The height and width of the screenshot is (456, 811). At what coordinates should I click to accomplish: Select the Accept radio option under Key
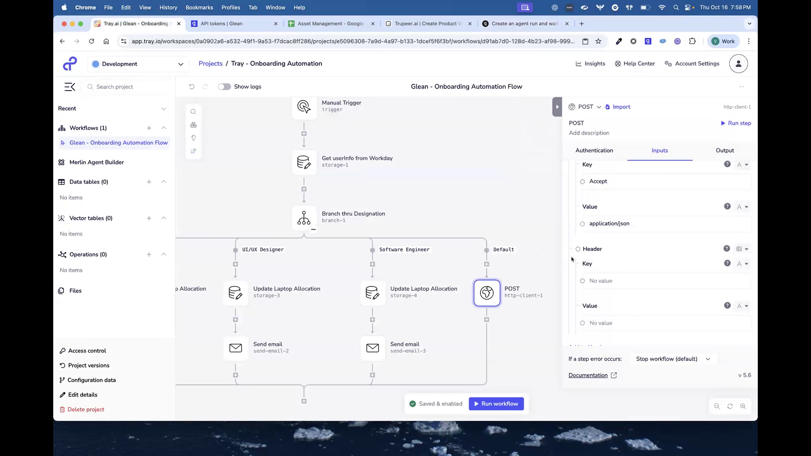(x=583, y=181)
